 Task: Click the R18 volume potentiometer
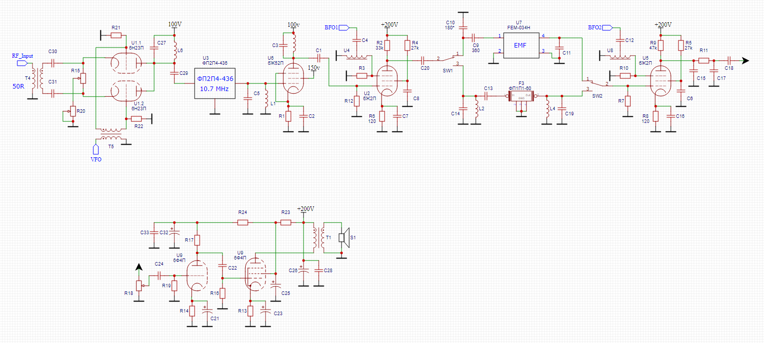click(138, 286)
